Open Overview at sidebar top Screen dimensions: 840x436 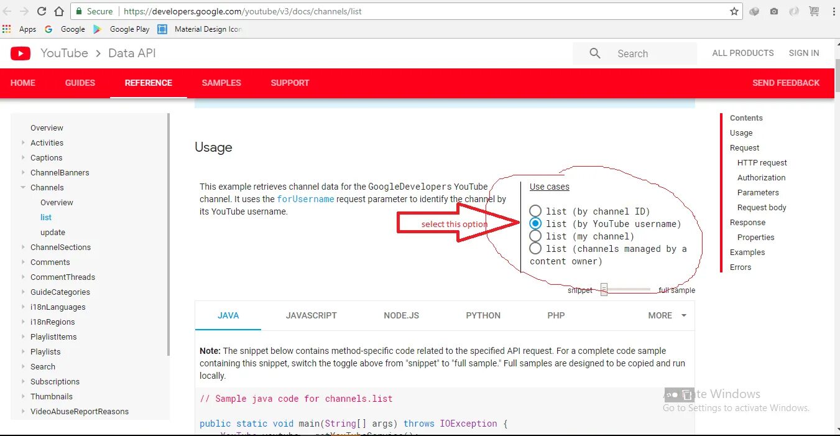[47, 128]
